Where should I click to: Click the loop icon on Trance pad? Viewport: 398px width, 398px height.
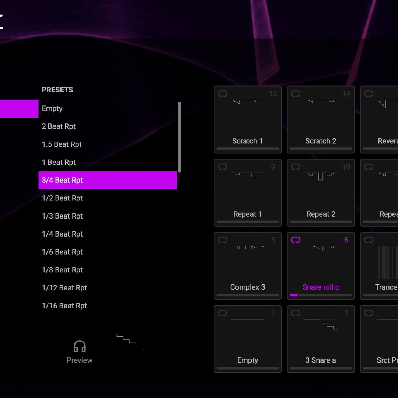(x=369, y=240)
